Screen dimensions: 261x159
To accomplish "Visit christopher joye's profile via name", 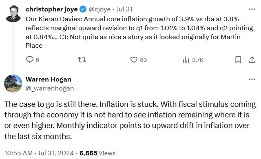I will [52, 9].
